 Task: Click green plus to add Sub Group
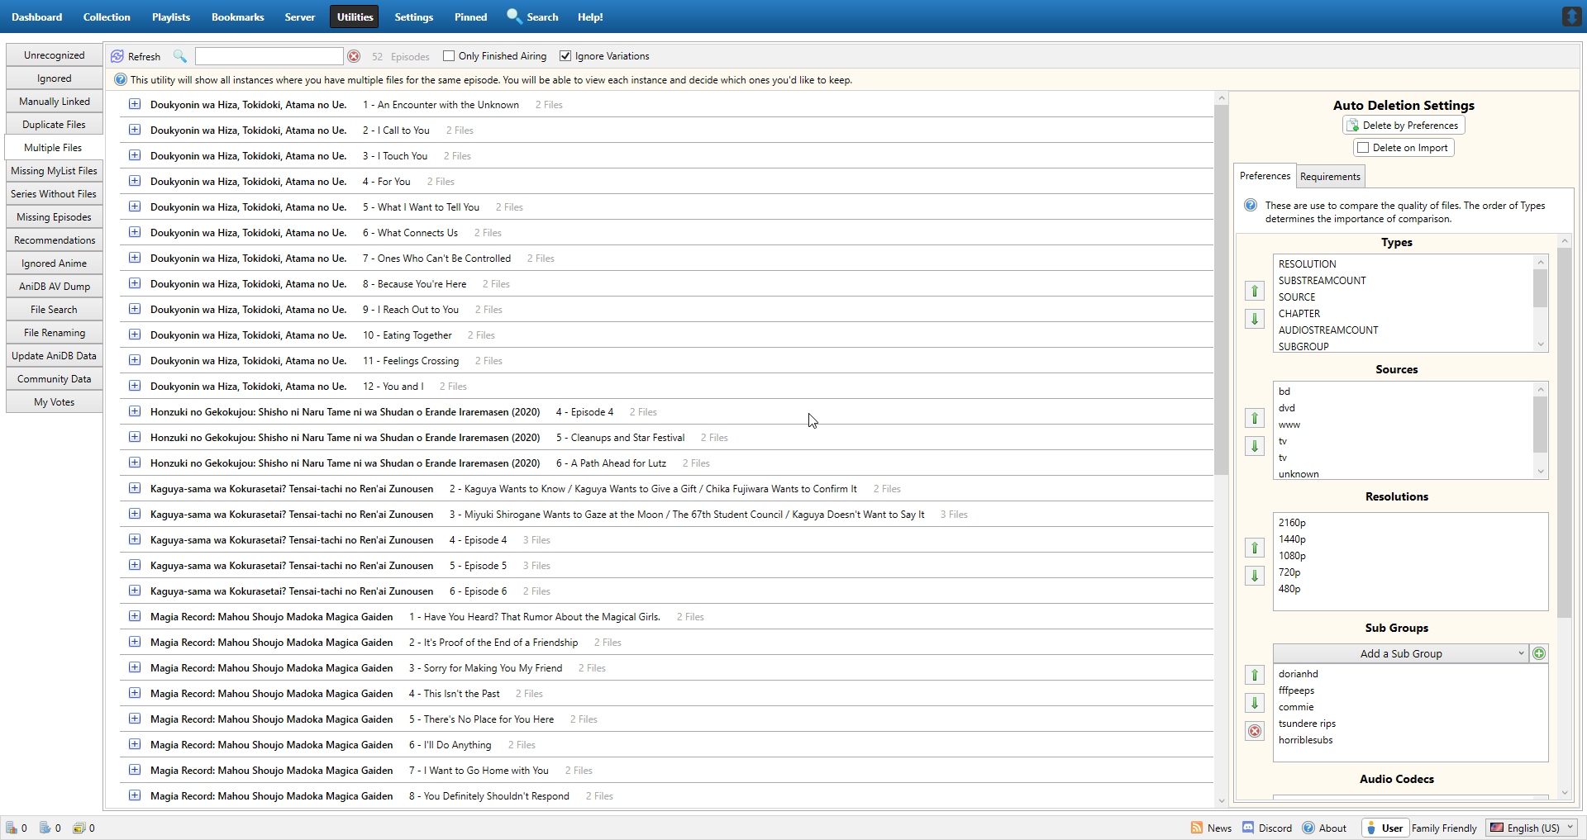(1539, 653)
